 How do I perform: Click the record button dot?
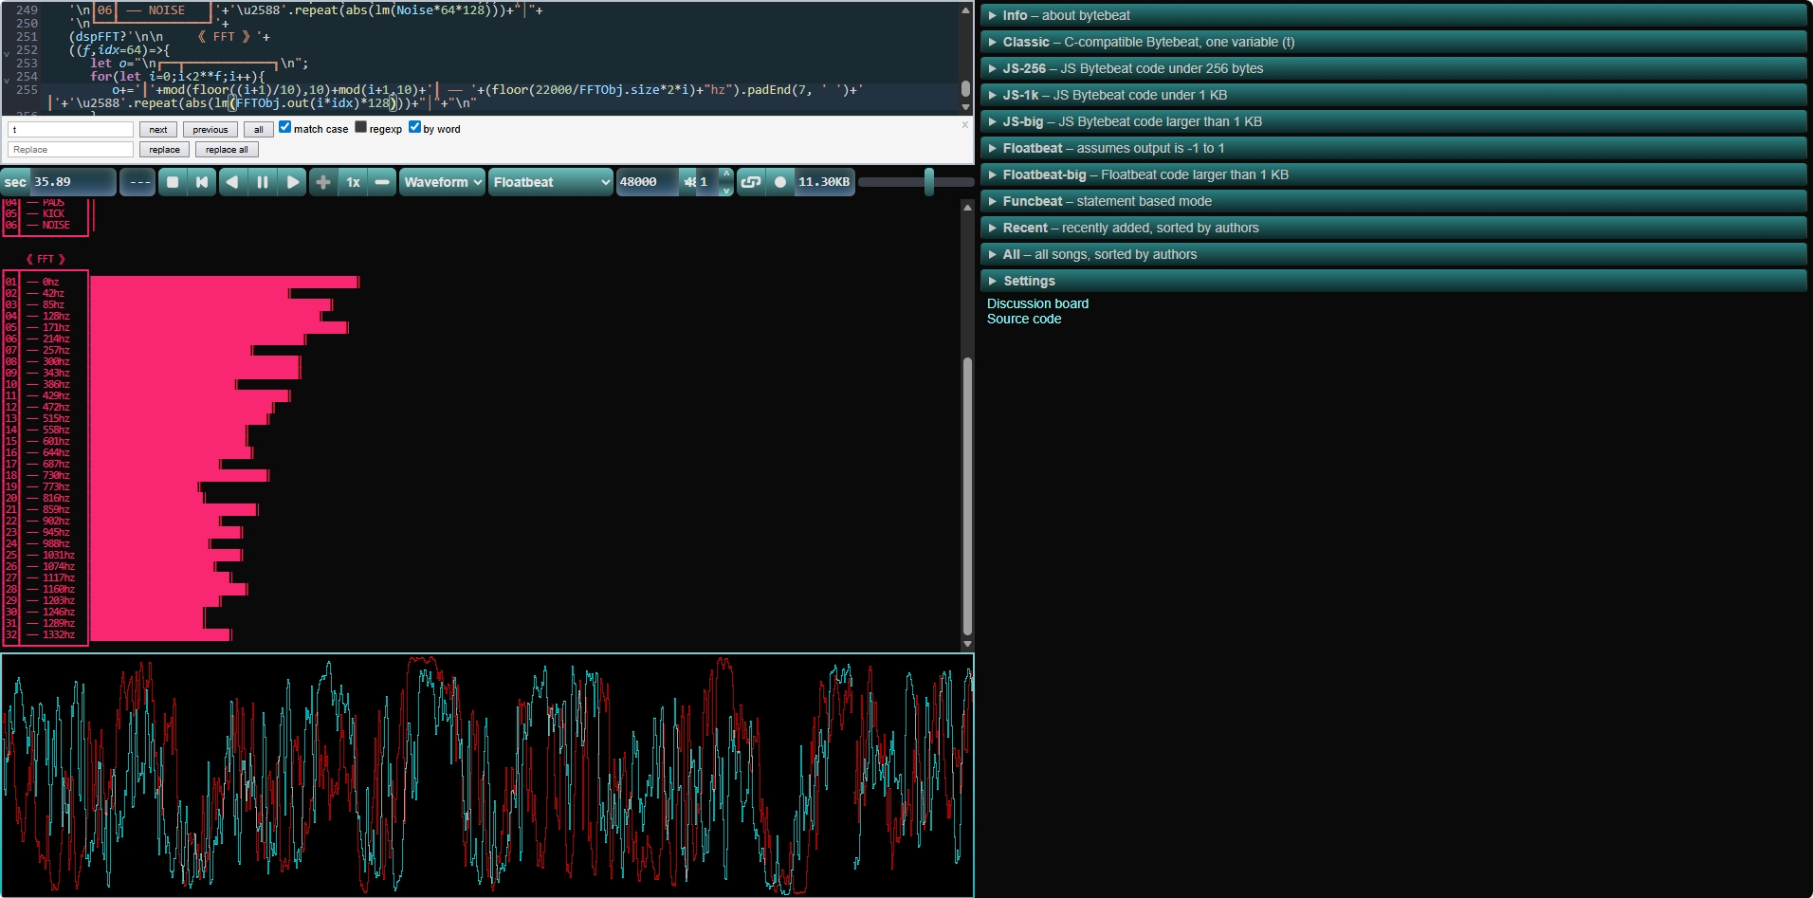(x=780, y=182)
